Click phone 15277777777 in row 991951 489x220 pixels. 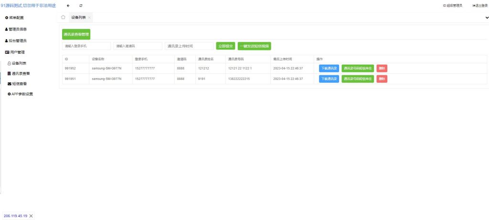click(x=145, y=79)
